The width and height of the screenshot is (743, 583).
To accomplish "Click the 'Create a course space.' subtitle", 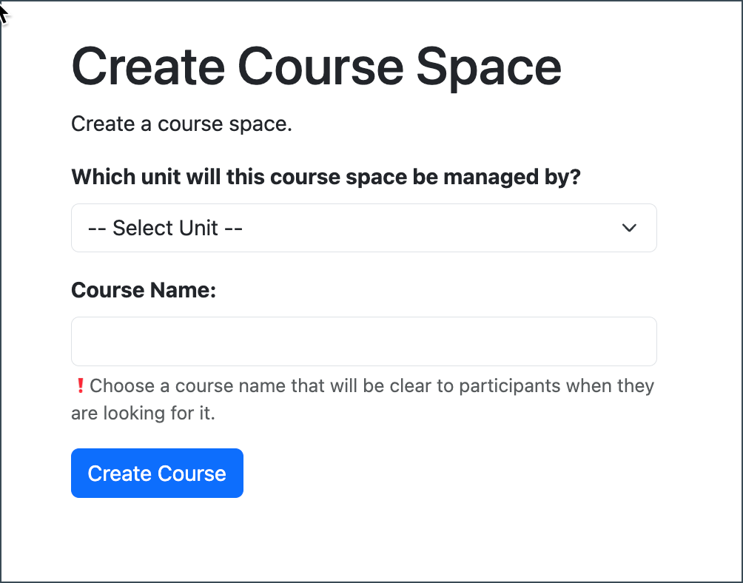I will pos(182,124).
